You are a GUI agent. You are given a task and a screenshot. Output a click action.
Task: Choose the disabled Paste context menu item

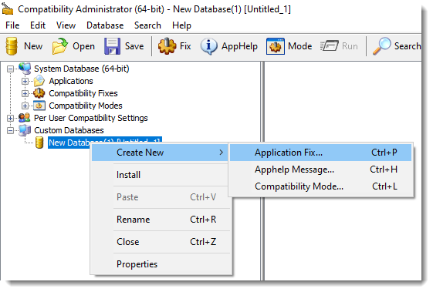coord(160,197)
